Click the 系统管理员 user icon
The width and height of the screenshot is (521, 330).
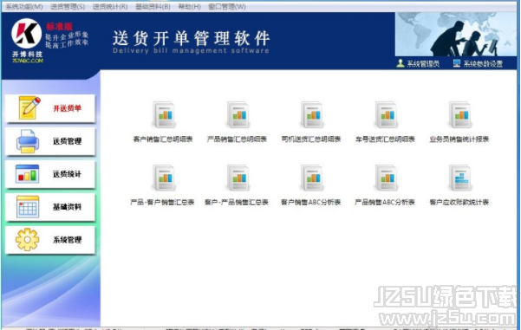(401, 63)
